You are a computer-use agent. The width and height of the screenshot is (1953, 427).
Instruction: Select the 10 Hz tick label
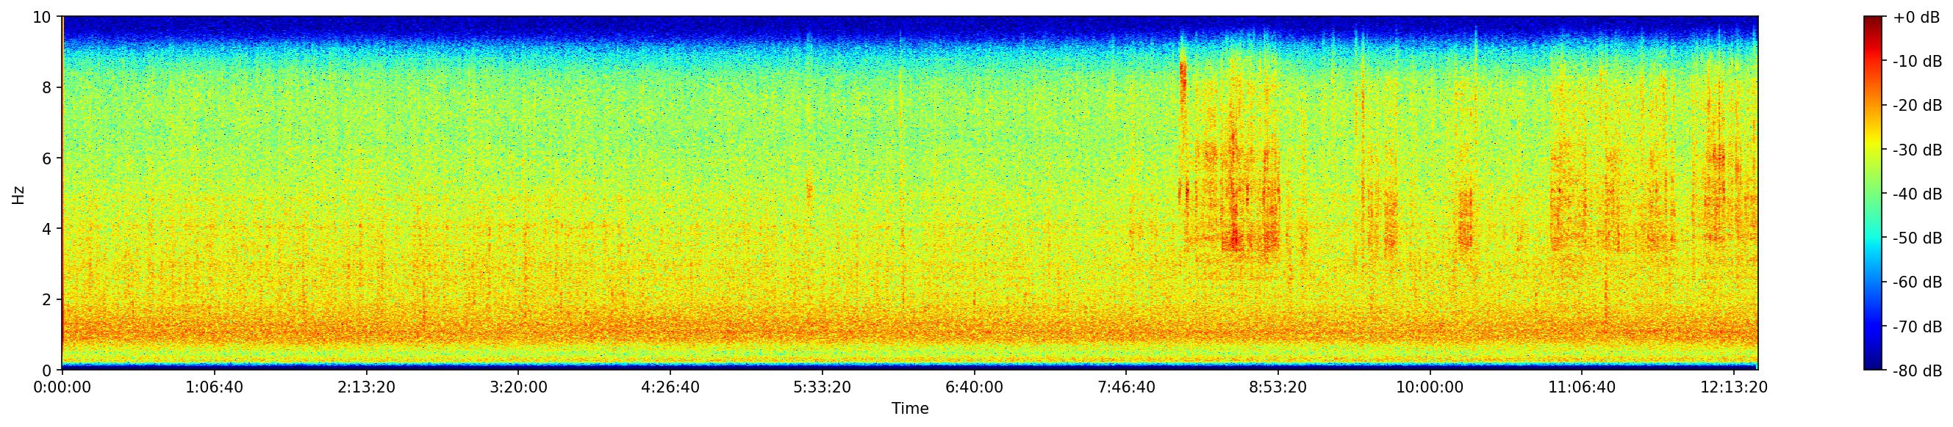click(42, 17)
